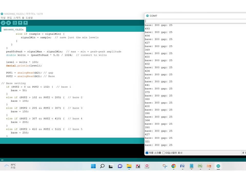Click the 'base = 150;' line
This screenshot has width=246, height=184.
coord(20,112)
